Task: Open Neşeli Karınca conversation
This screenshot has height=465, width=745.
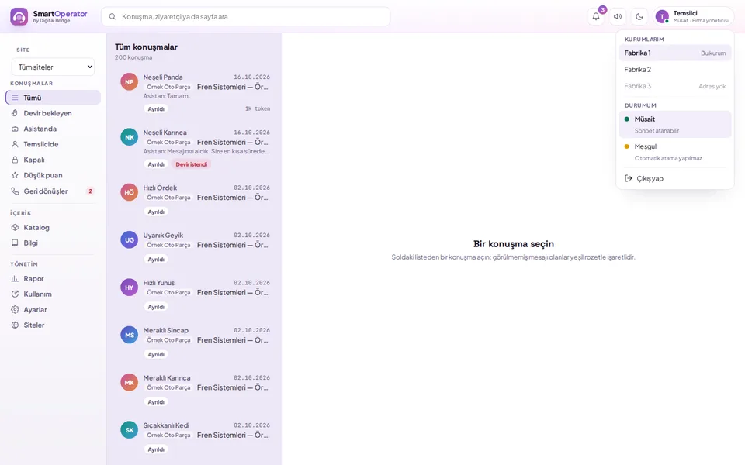Action: [x=195, y=149]
